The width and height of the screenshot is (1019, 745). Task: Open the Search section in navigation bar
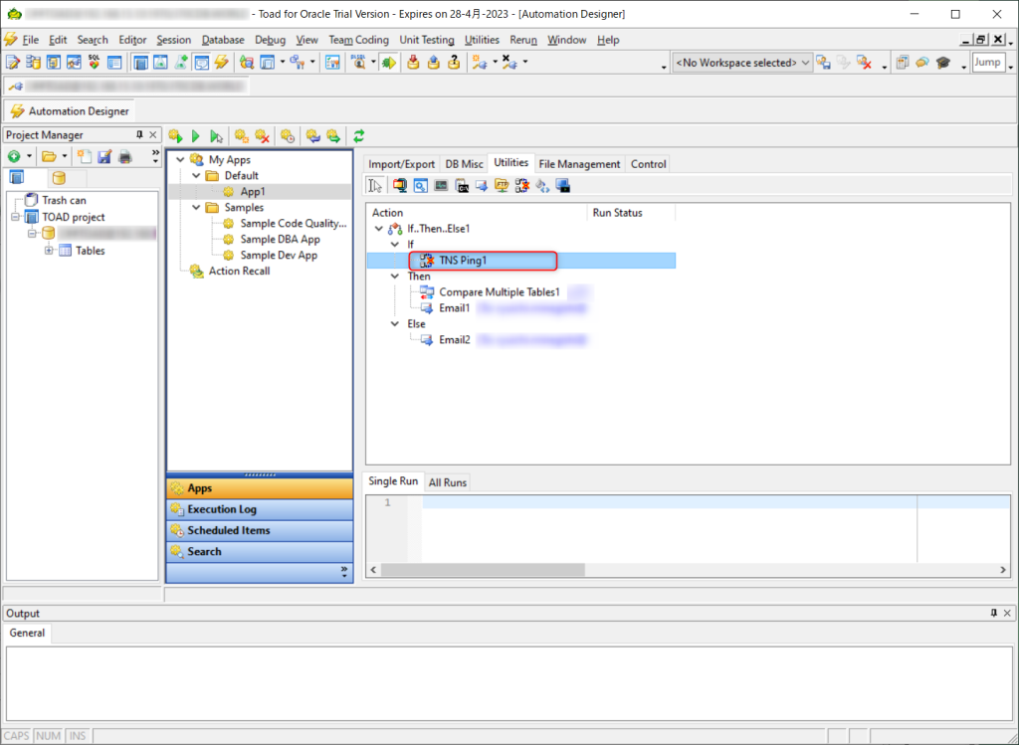(x=260, y=551)
